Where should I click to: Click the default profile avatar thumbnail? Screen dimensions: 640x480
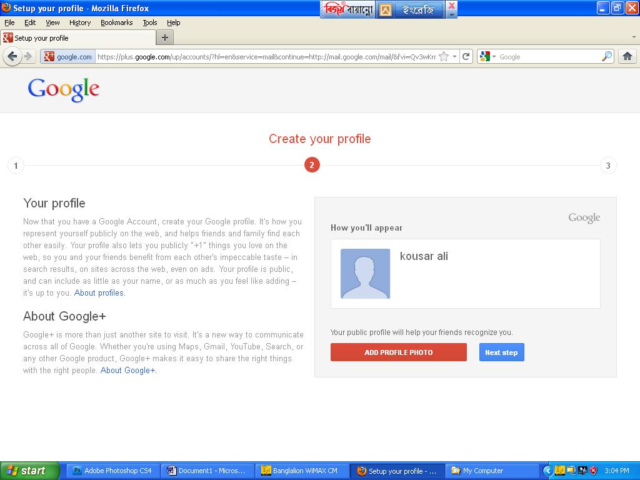tap(365, 274)
